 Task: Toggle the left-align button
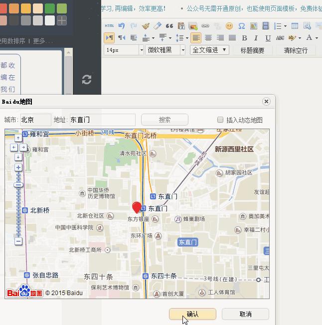(x=196, y=38)
